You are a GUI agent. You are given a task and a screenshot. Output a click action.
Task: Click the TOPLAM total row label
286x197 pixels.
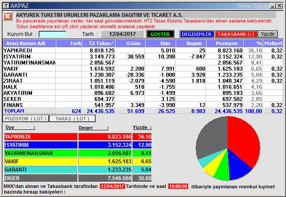click(x=14, y=111)
